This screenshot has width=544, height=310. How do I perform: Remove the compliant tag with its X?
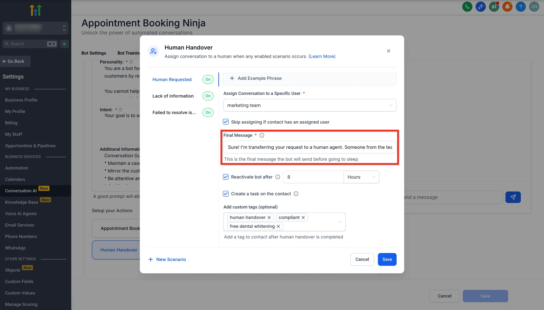coord(303,218)
